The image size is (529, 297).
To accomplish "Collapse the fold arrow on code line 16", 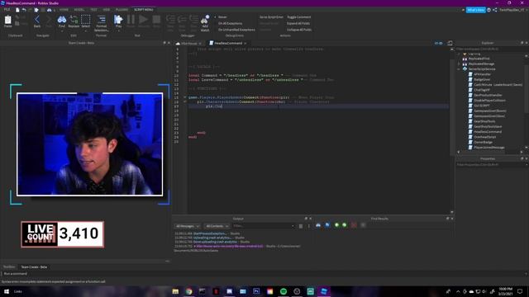I will point(185,101).
